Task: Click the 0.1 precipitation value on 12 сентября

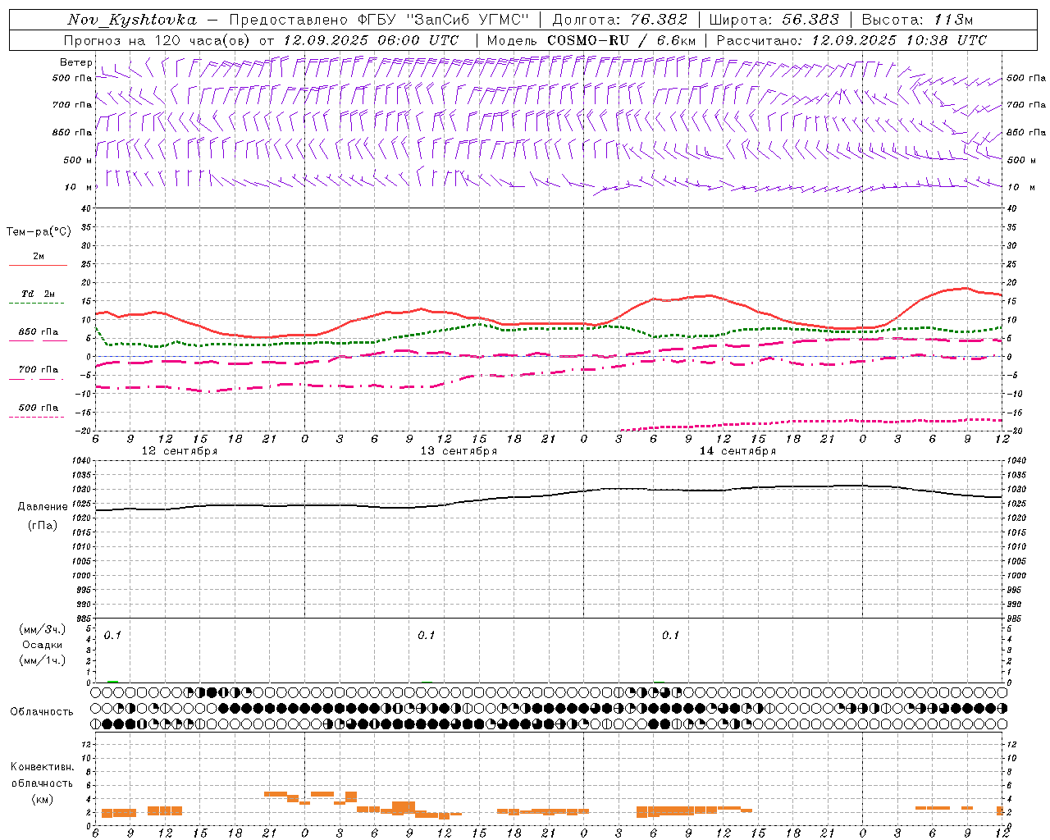Action: click(x=112, y=636)
